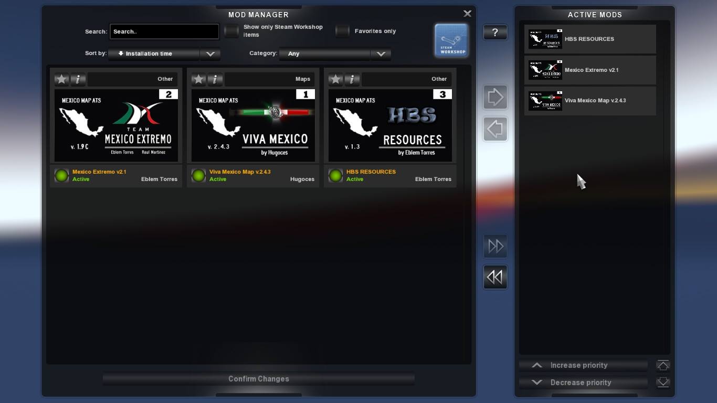Enable Show only Steam Workshop items

231,31
